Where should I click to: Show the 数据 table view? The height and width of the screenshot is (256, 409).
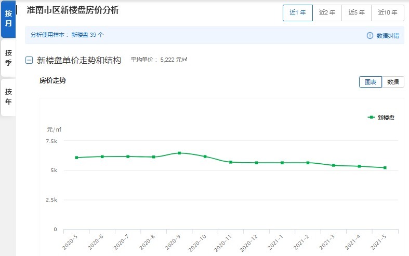click(x=393, y=82)
